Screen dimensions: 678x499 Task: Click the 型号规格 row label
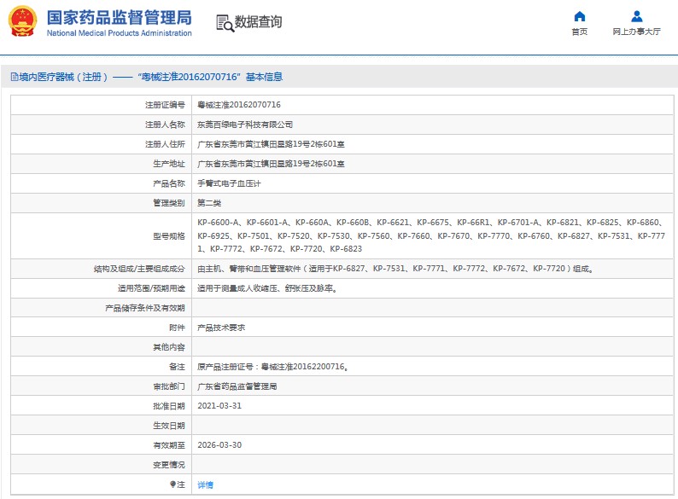point(168,236)
